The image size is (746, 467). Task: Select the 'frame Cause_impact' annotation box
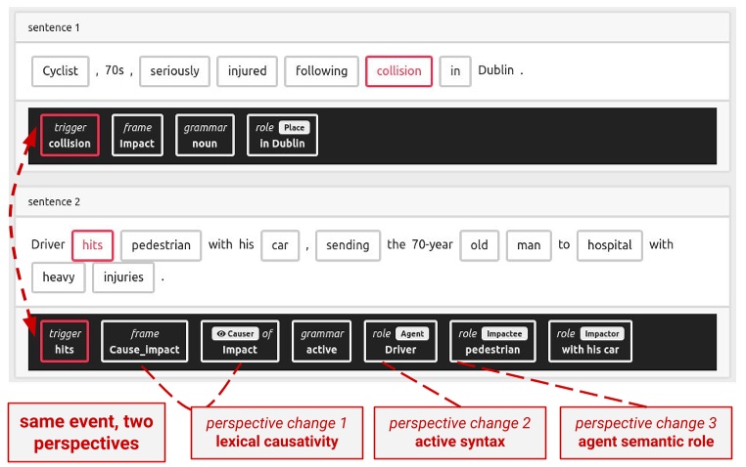pos(144,341)
